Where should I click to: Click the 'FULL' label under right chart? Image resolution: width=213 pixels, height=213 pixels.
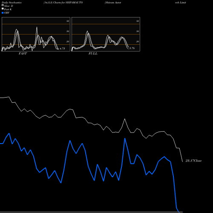(x=93, y=54)
